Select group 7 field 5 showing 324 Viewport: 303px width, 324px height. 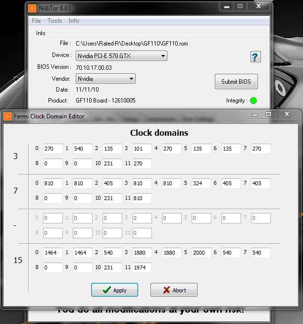[202, 183]
